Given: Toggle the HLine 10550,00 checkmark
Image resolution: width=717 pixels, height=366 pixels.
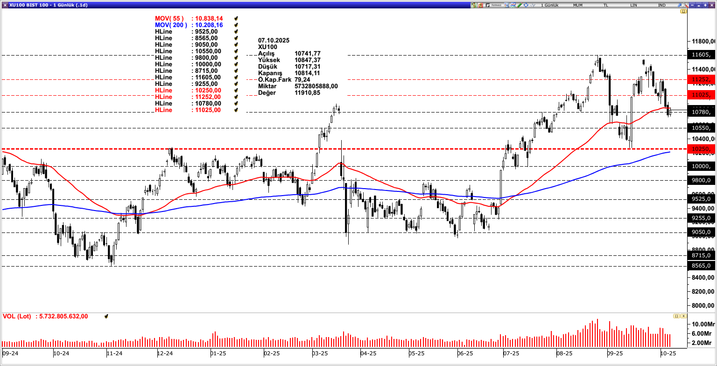Looking at the screenshot, I should click(x=236, y=51).
